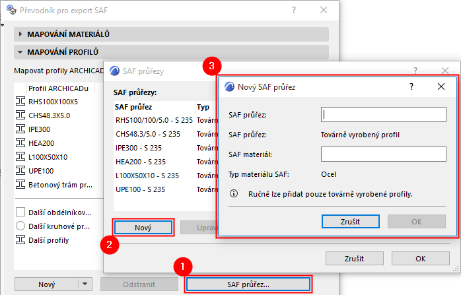Click Nový button in Převodník window
The image size is (461, 295).
coord(47,284)
